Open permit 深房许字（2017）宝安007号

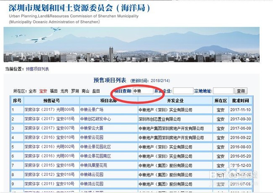click(49, 128)
